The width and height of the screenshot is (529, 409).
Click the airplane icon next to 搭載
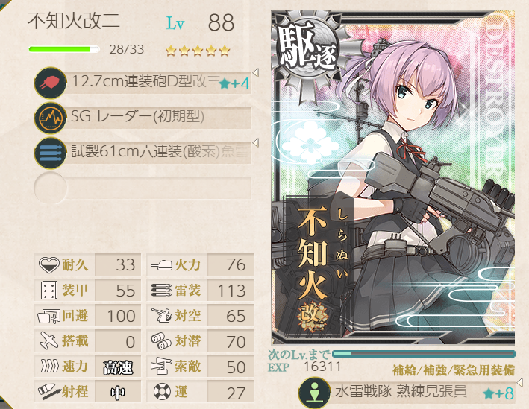click(x=49, y=340)
